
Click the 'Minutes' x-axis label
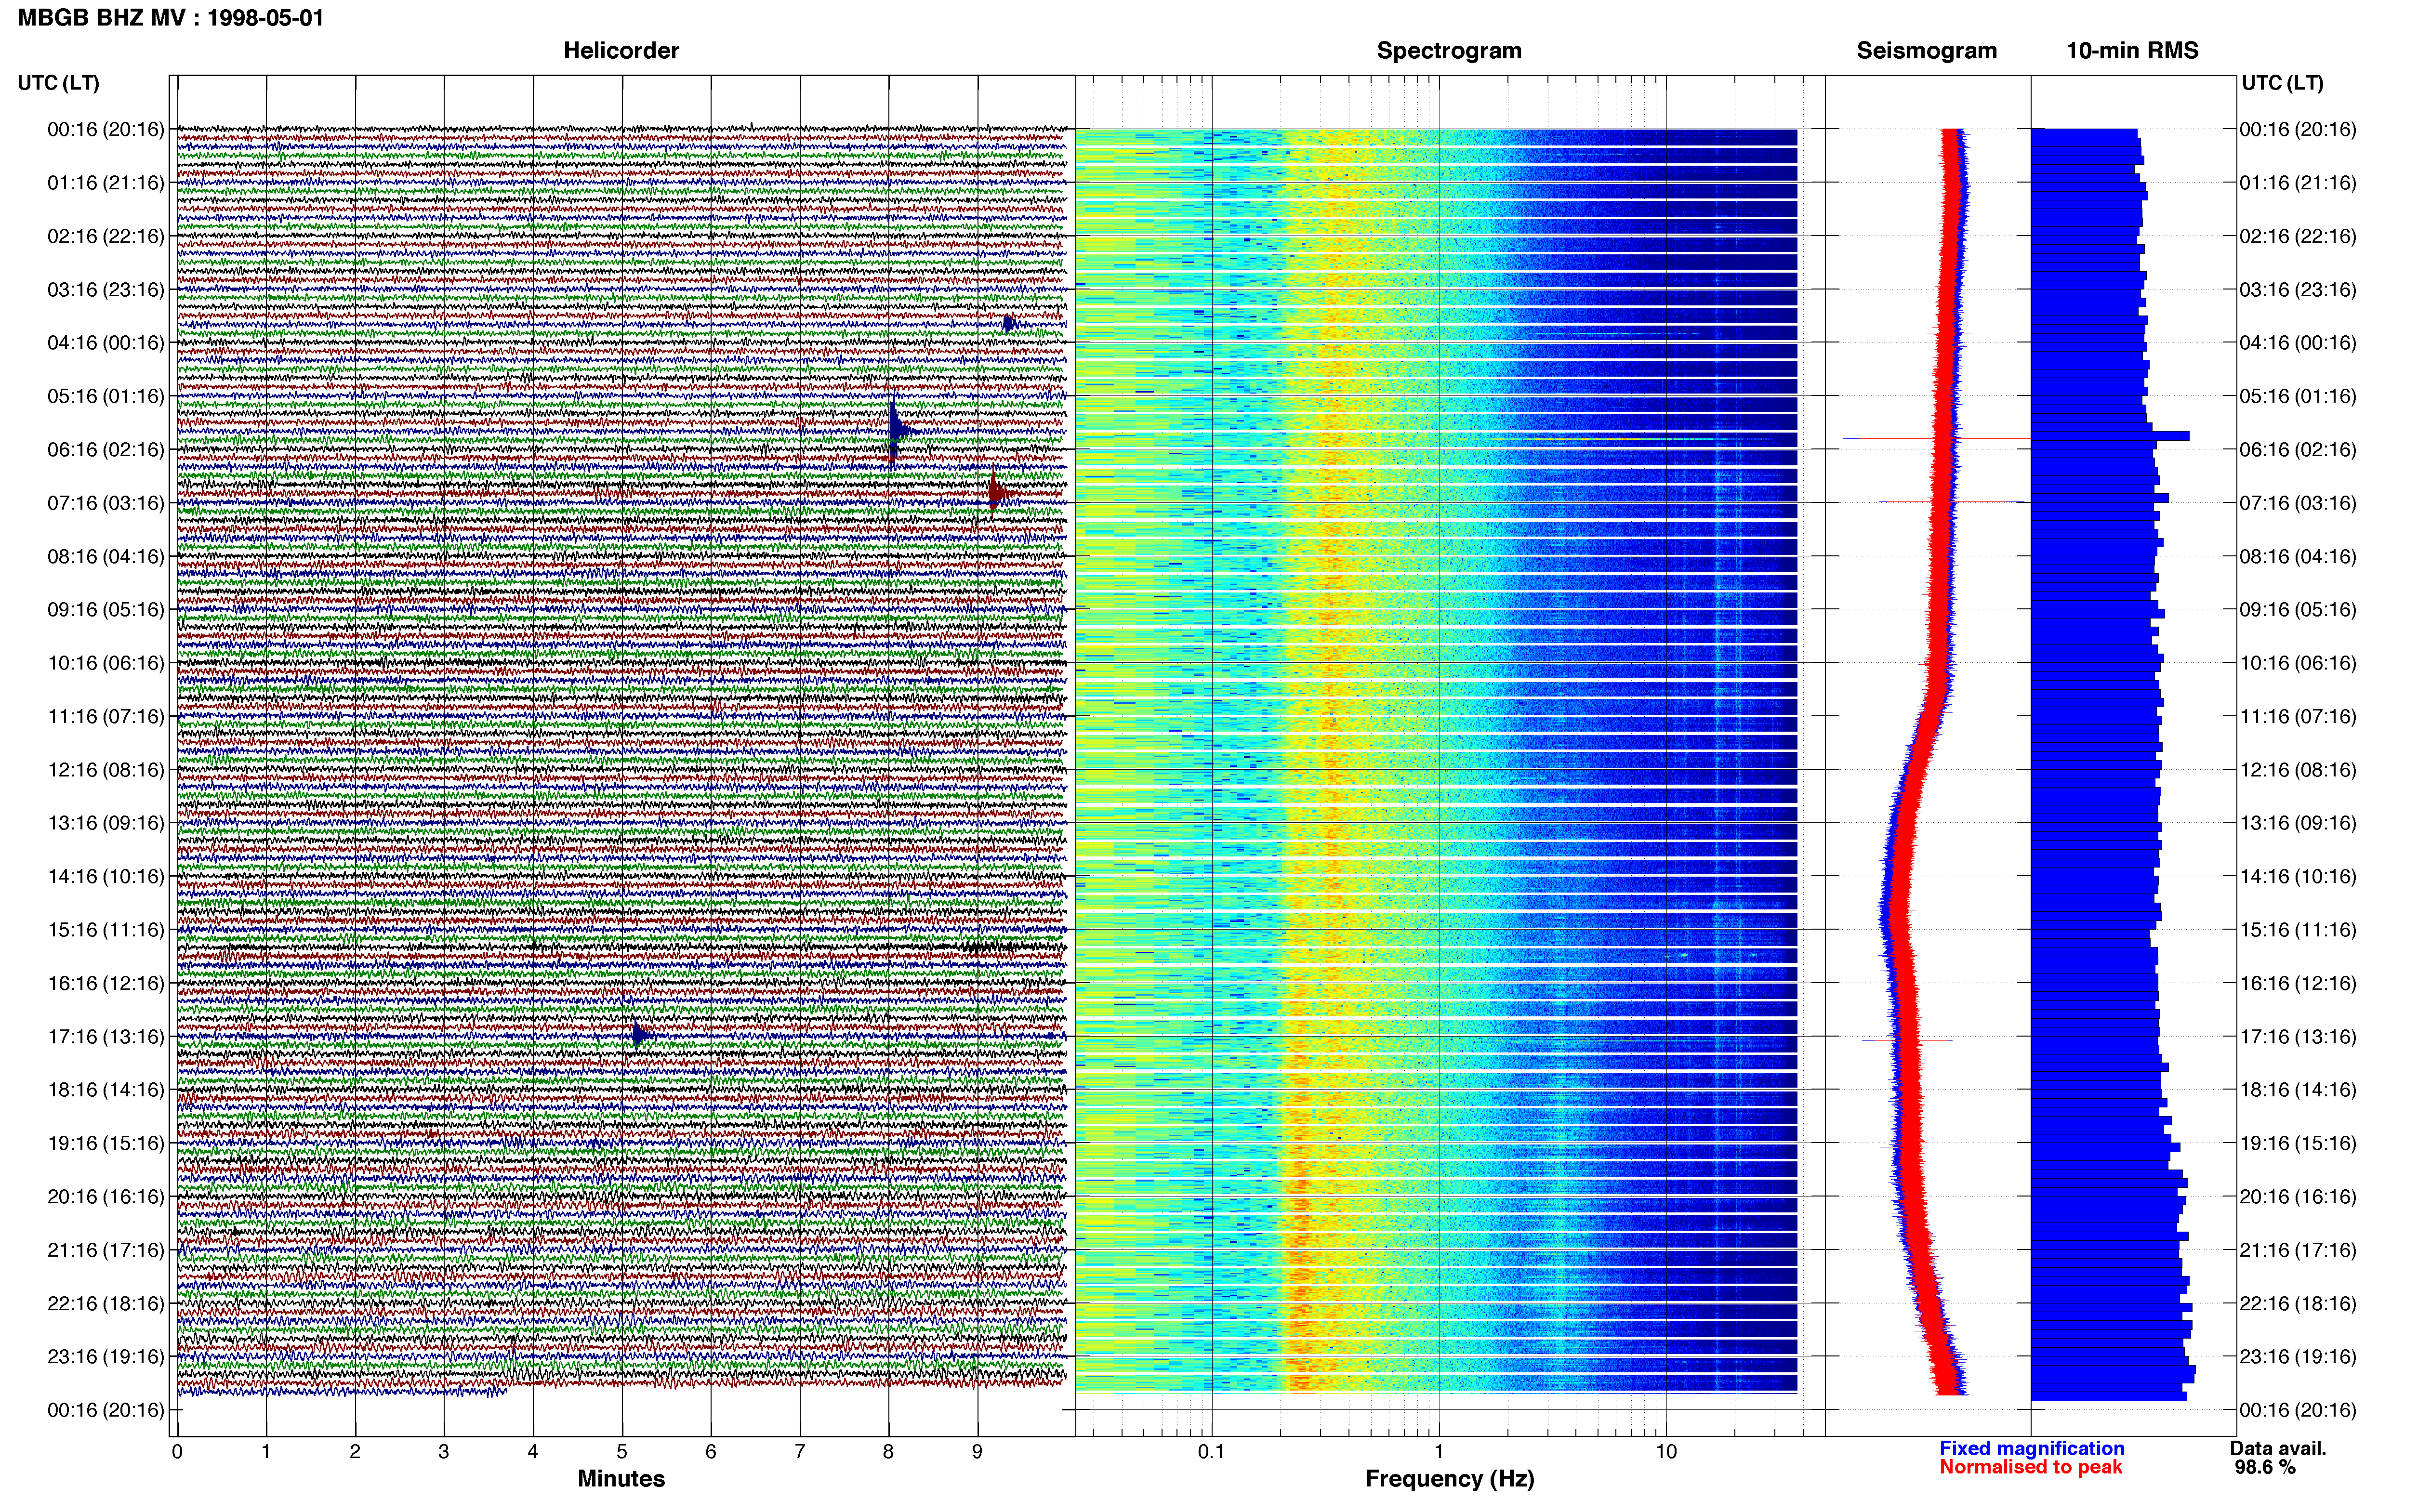pos(621,1478)
